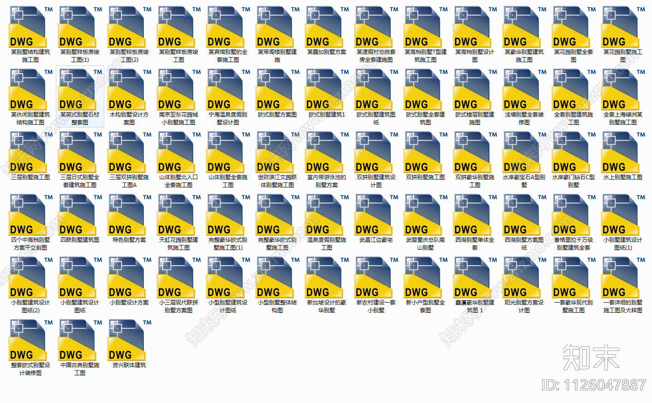This screenshot has width=652, height=403.
Task: Select the 某高档别墅T型建筑施工图 DWG icon
Action: pos(423,27)
